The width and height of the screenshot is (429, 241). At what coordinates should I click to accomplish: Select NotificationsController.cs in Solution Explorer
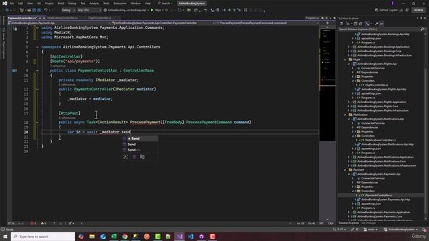click(x=380, y=140)
